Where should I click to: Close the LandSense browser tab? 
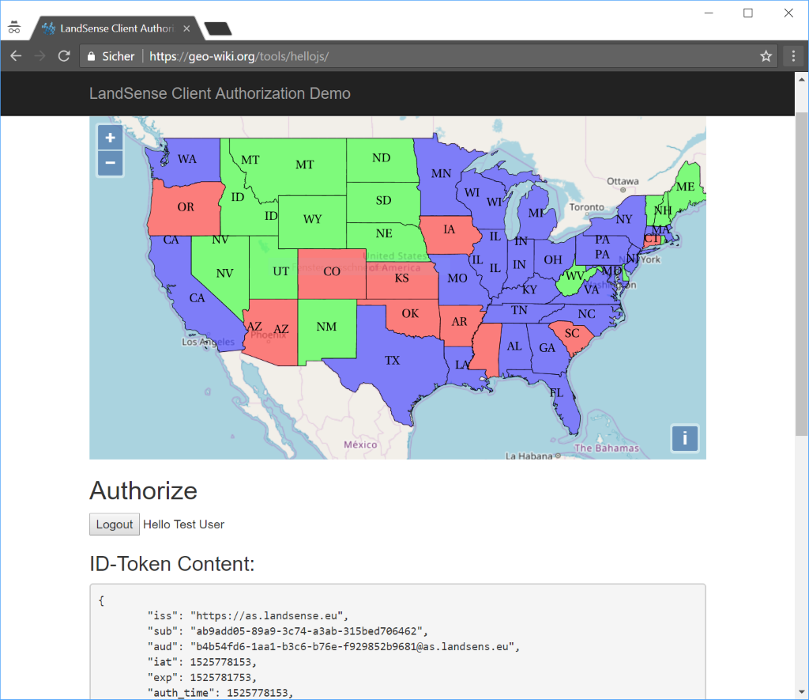(186, 28)
